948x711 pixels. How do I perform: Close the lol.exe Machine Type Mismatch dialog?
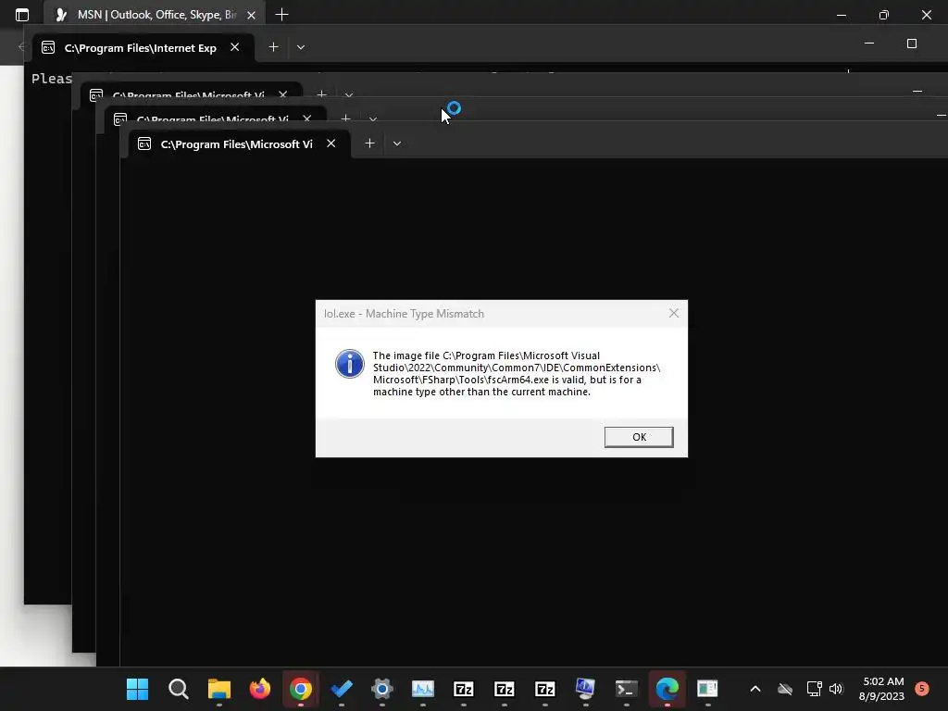tap(674, 313)
